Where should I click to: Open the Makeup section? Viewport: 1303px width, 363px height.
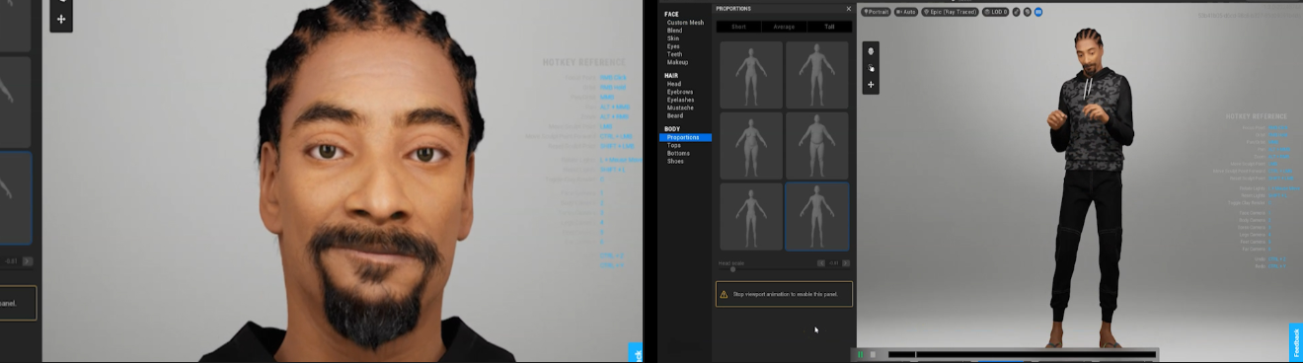[x=677, y=62]
